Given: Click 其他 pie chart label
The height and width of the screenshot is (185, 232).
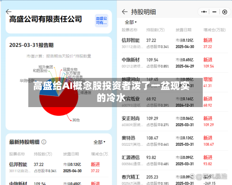Looking at the screenshot, I should pos(76,120).
